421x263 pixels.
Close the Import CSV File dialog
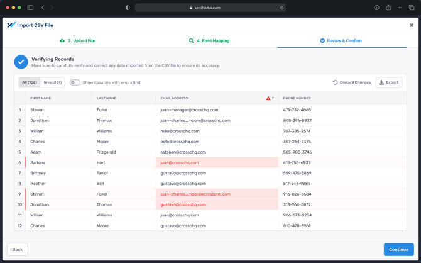tap(412, 25)
